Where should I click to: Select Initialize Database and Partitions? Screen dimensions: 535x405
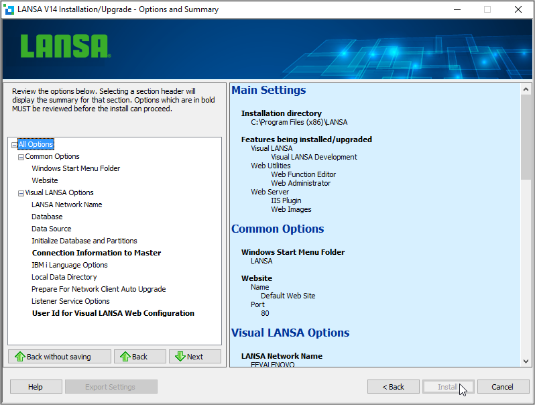coord(84,241)
